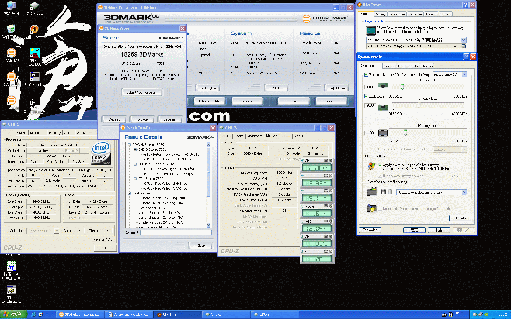Select the ORTHOS desktop shortcut
This screenshot has width=511, height=319.
pyautogui.click(x=34, y=57)
